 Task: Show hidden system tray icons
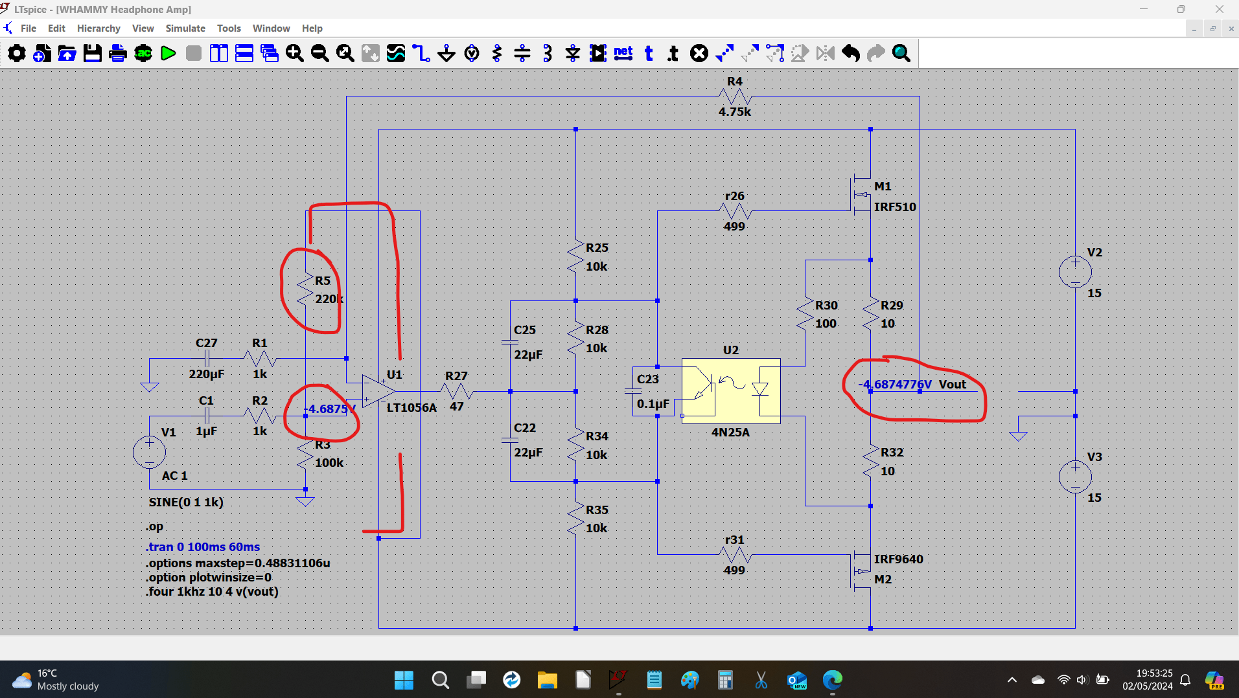1012,680
